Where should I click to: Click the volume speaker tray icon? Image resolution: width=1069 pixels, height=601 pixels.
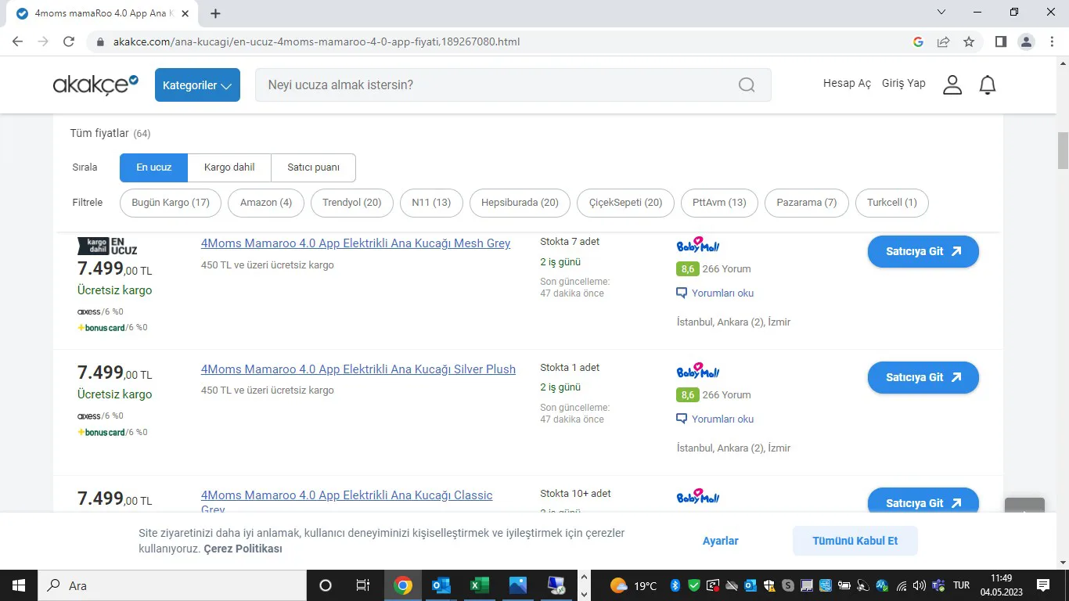pos(920,585)
